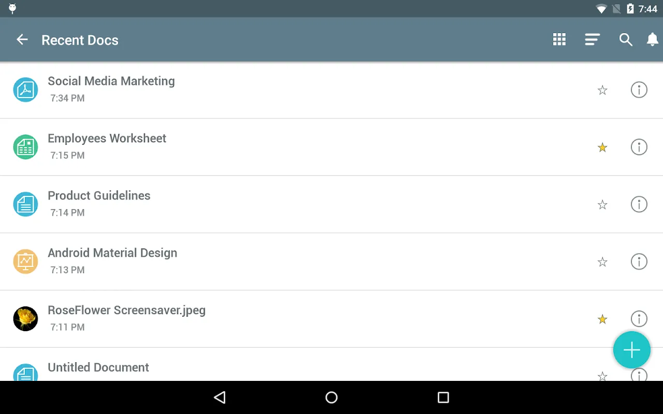This screenshot has width=663, height=414.
Task: Open the Android Material Design presentation
Action: coord(112,253)
